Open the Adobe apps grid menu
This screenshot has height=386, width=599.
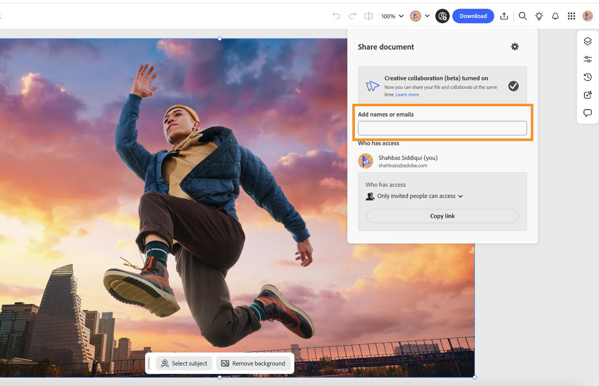571,16
